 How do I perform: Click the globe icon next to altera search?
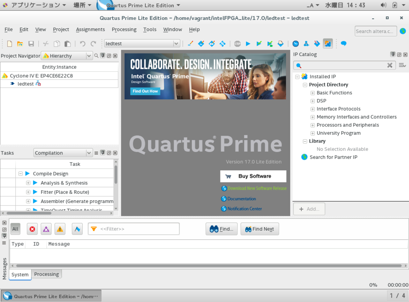pyautogui.click(x=403, y=31)
